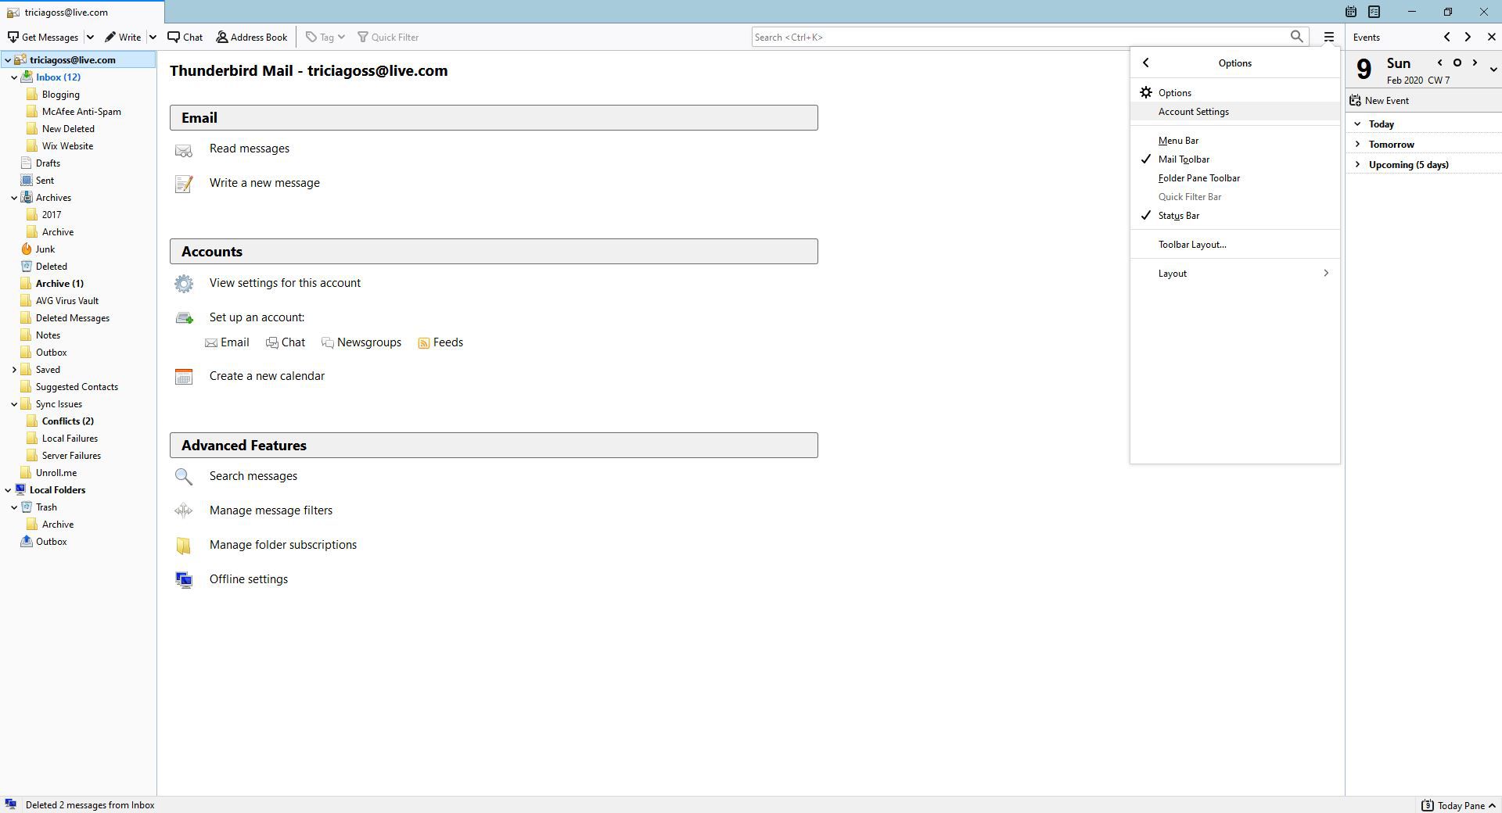Uncheck the Mail Toolbar option
The image size is (1502, 813).
coord(1234,159)
